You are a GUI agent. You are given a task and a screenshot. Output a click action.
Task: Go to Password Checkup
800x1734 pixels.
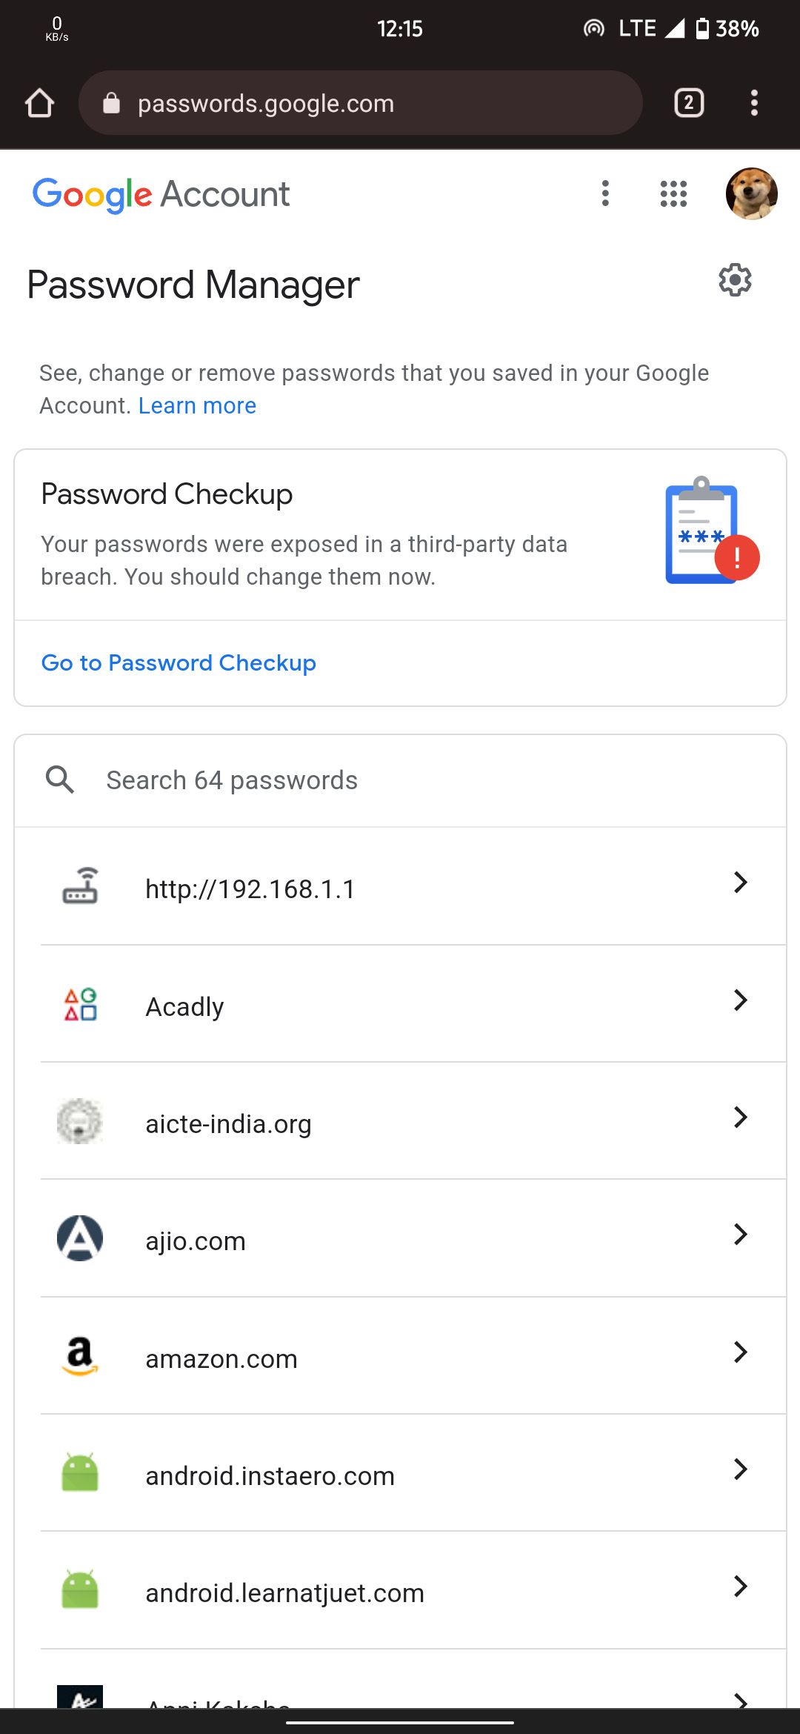click(x=178, y=662)
